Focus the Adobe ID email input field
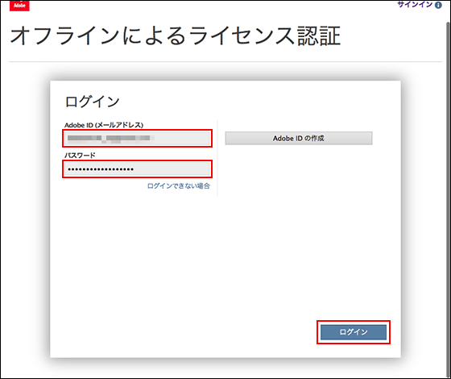The height and width of the screenshot is (379, 451). pos(137,138)
